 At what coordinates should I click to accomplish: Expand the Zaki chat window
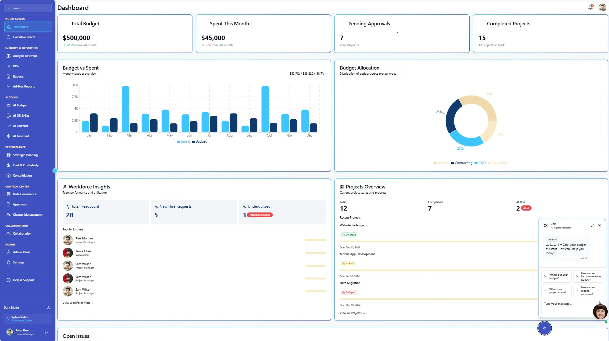(x=592, y=226)
